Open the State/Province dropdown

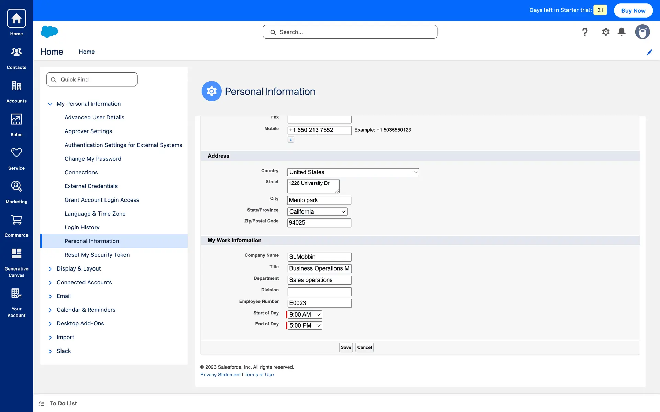[317, 211]
